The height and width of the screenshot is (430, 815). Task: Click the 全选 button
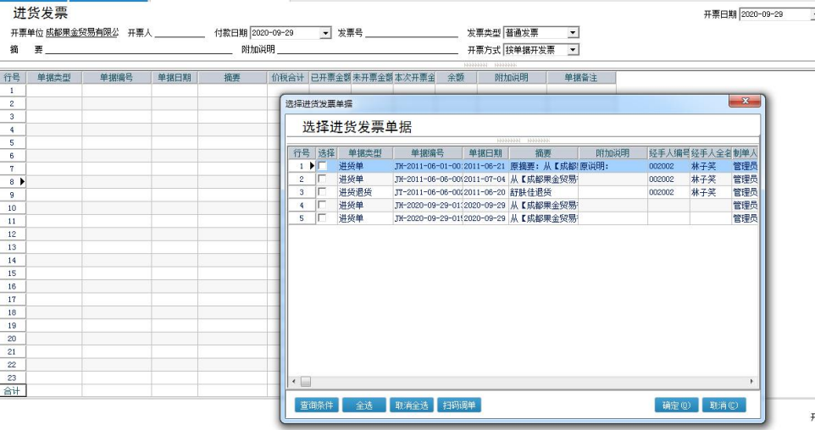[x=363, y=405]
